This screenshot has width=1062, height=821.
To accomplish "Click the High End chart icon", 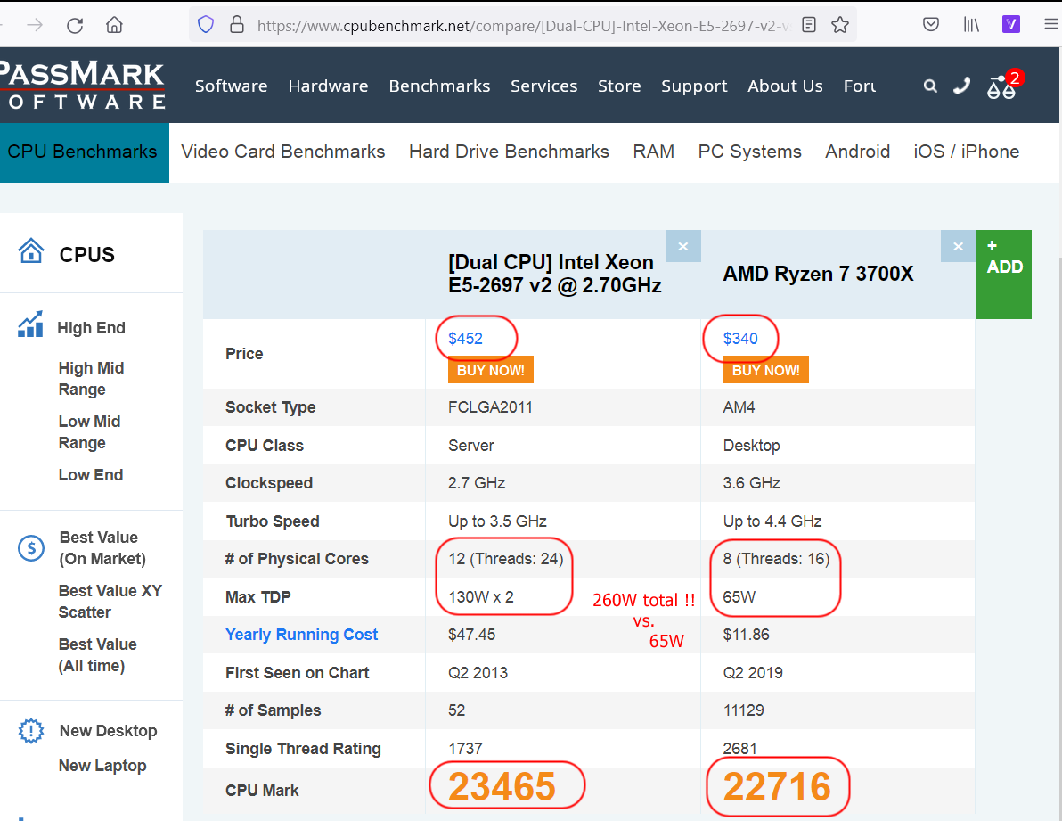I will coord(30,324).
